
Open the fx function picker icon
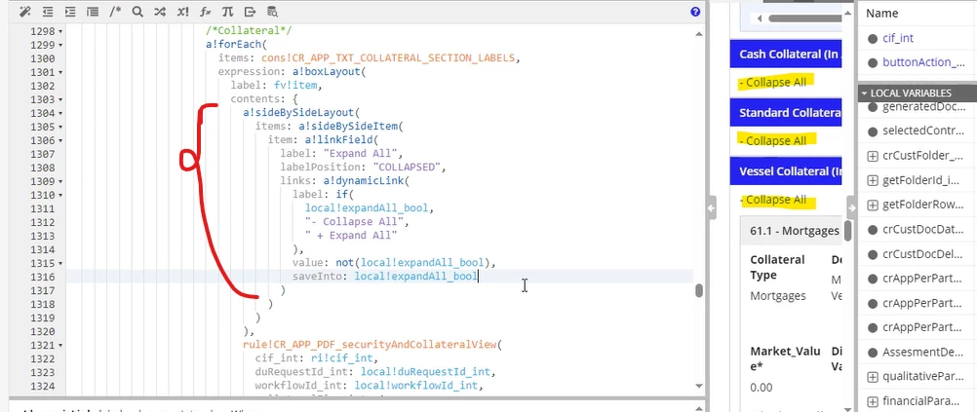(205, 12)
